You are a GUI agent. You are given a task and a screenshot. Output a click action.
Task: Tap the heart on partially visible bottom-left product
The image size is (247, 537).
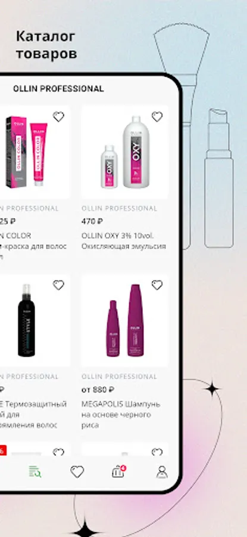(x=58, y=452)
